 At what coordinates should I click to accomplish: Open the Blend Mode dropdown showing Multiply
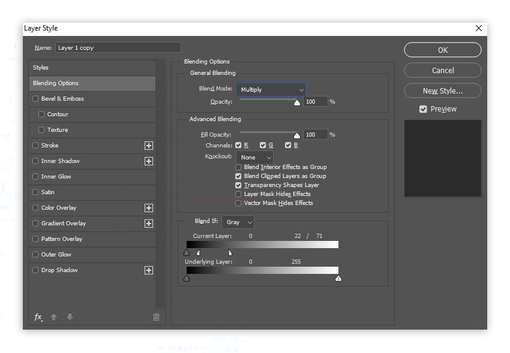pyautogui.click(x=271, y=88)
